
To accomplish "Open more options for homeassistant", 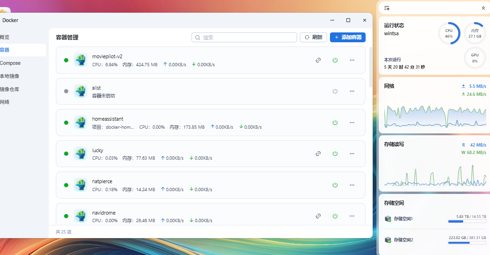I will pyautogui.click(x=352, y=123).
